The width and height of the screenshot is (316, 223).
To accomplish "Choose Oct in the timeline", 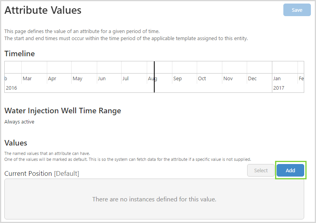I will [202, 79].
